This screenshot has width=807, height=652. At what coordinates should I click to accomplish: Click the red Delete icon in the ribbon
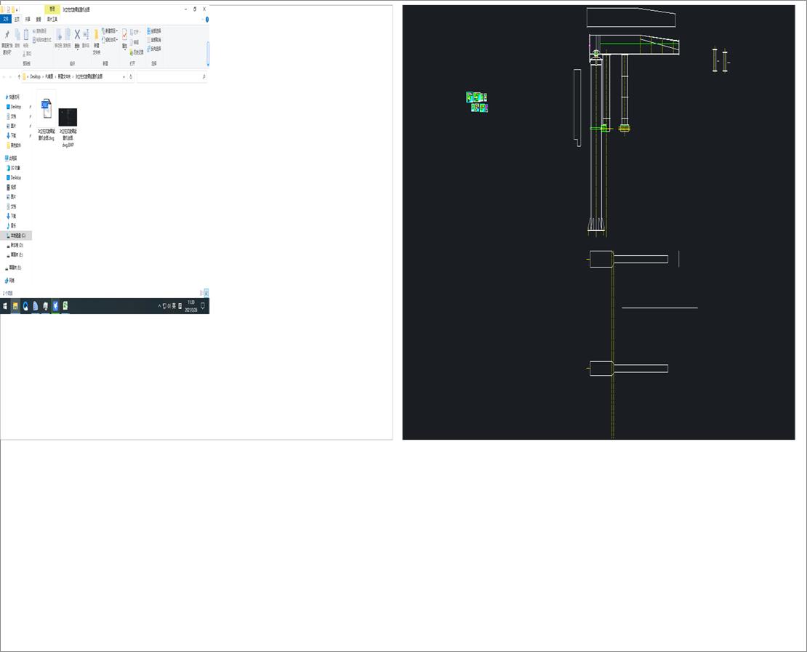tap(77, 35)
